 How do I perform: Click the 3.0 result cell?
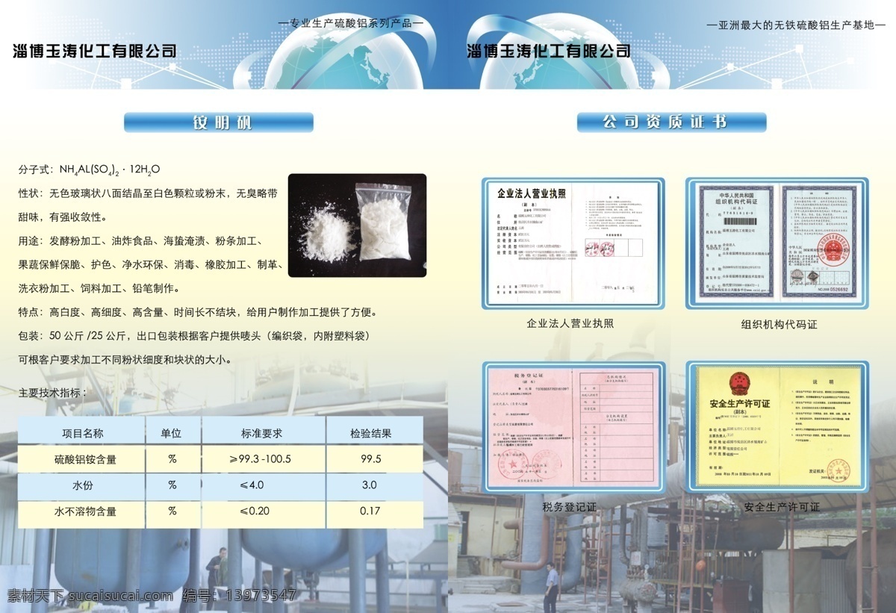click(x=369, y=485)
